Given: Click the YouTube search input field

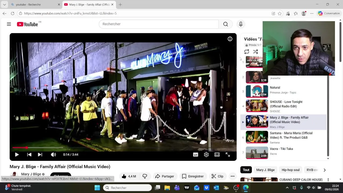Looking at the screenshot, I should click(x=159, y=24).
